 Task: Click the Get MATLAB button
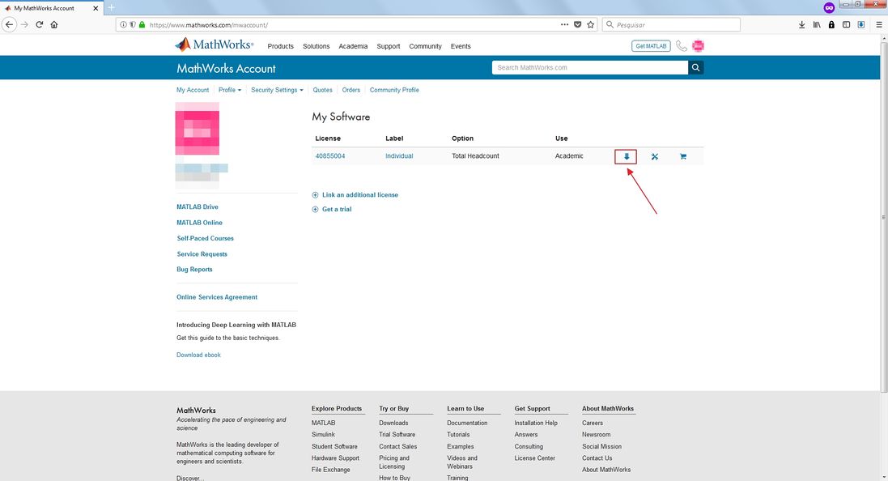(651, 46)
